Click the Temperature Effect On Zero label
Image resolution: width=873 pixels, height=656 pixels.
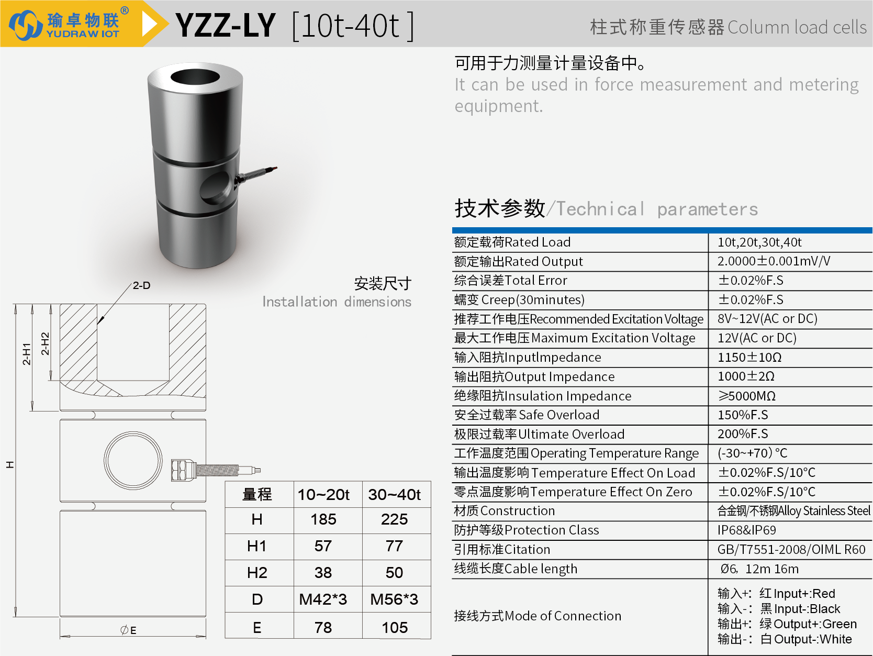tap(573, 492)
